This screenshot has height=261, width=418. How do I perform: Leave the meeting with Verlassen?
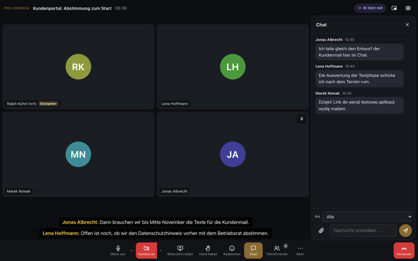(404, 251)
